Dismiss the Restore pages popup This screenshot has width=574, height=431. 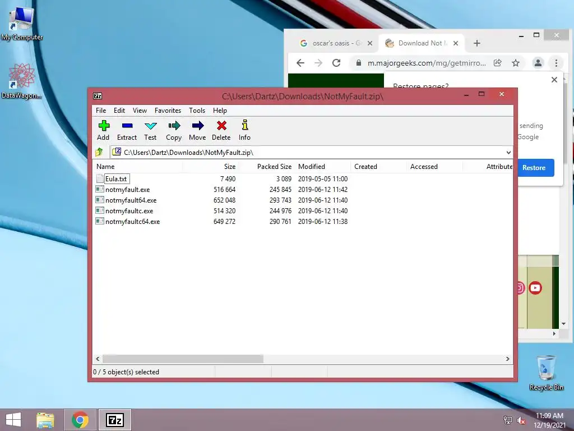pos(554,80)
